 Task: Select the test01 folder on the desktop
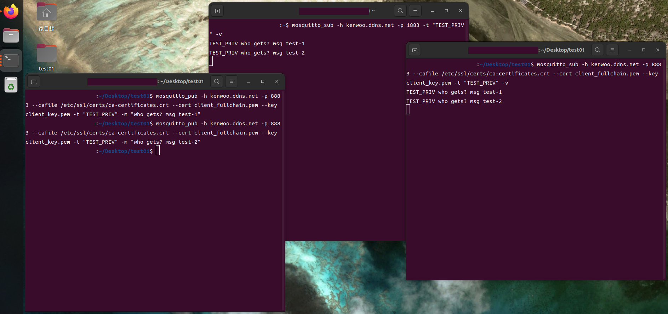46,58
